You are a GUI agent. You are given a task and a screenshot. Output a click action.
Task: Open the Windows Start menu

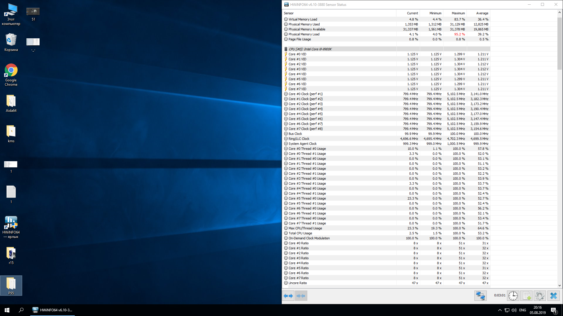click(7, 310)
